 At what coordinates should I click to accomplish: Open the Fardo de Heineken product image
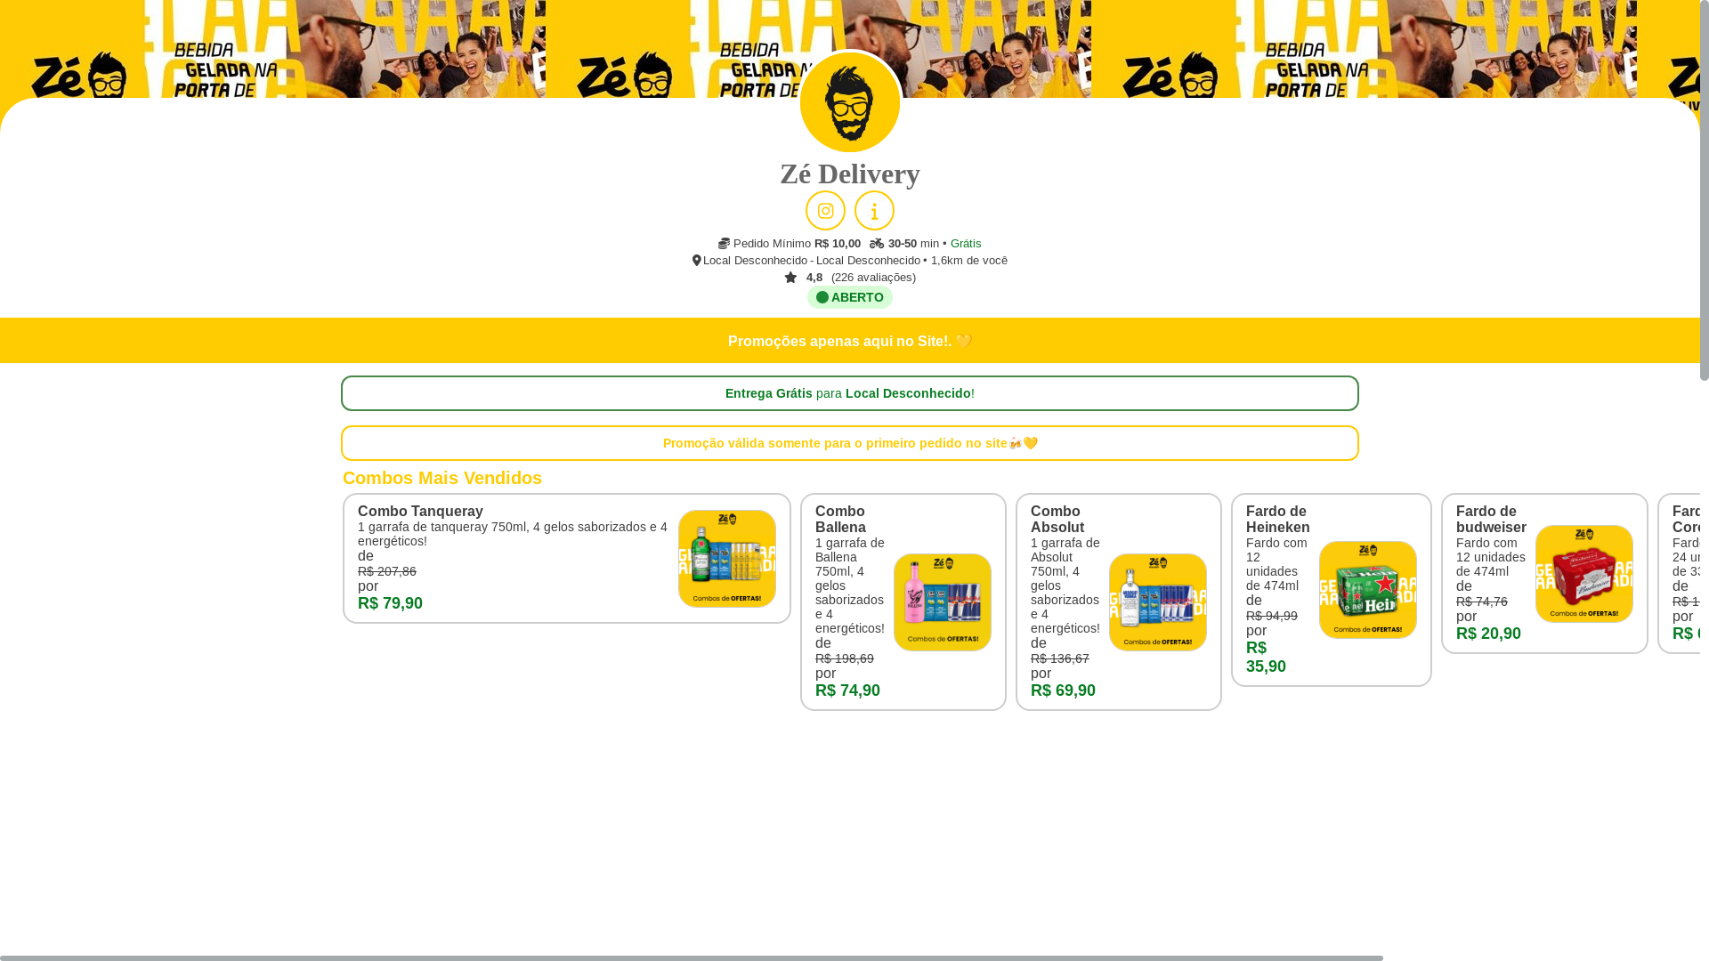[1368, 590]
